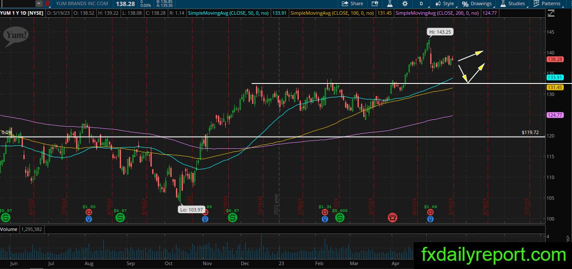Screen dimensions: 572x269
Task: Click the September $0.57 dividend icon
Action: pos(119,218)
